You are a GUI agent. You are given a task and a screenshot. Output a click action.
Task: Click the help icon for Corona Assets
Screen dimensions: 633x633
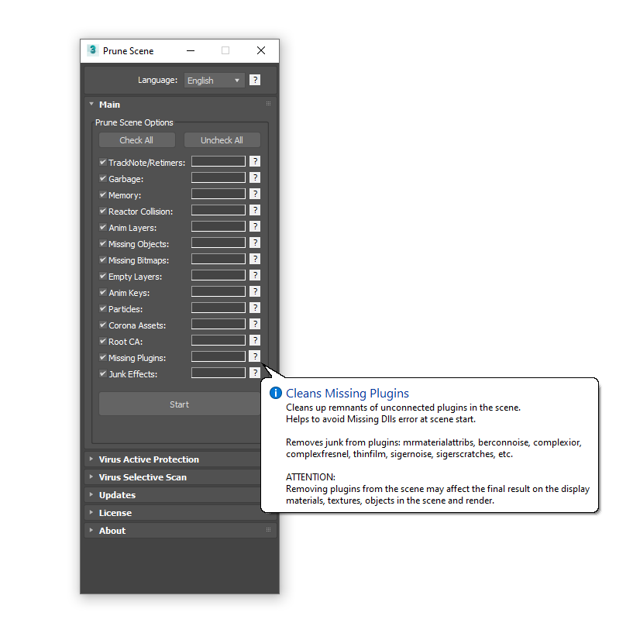pyautogui.click(x=255, y=324)
